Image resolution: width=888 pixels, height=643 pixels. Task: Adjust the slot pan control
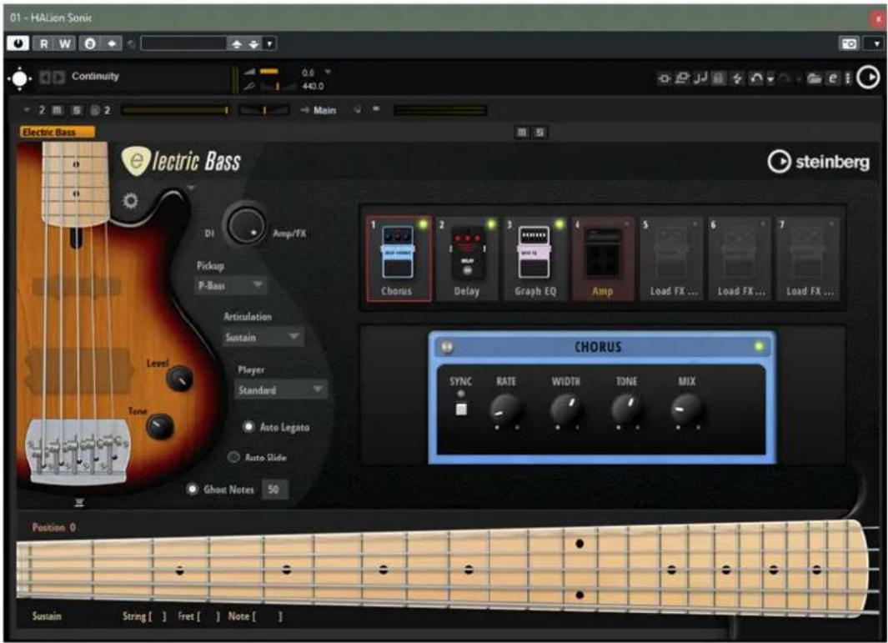(x=264, y=110)
